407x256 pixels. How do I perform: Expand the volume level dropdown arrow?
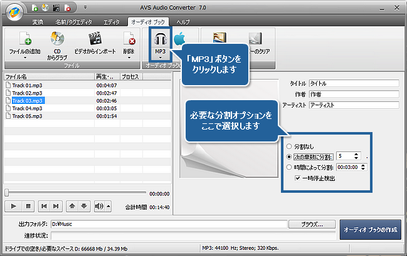coord(108,205)
